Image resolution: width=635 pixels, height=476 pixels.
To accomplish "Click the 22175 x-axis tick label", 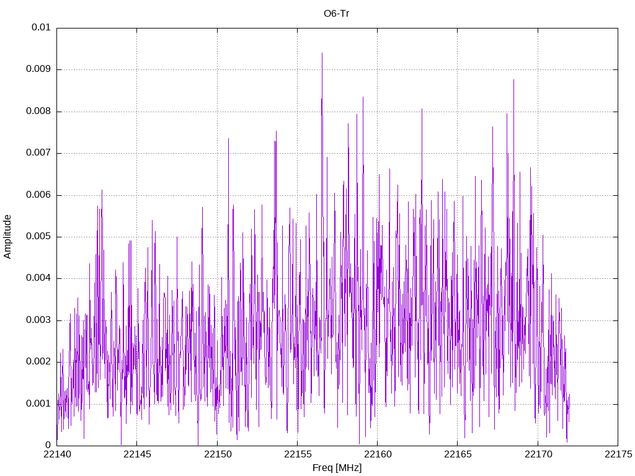I will [618, 454].
